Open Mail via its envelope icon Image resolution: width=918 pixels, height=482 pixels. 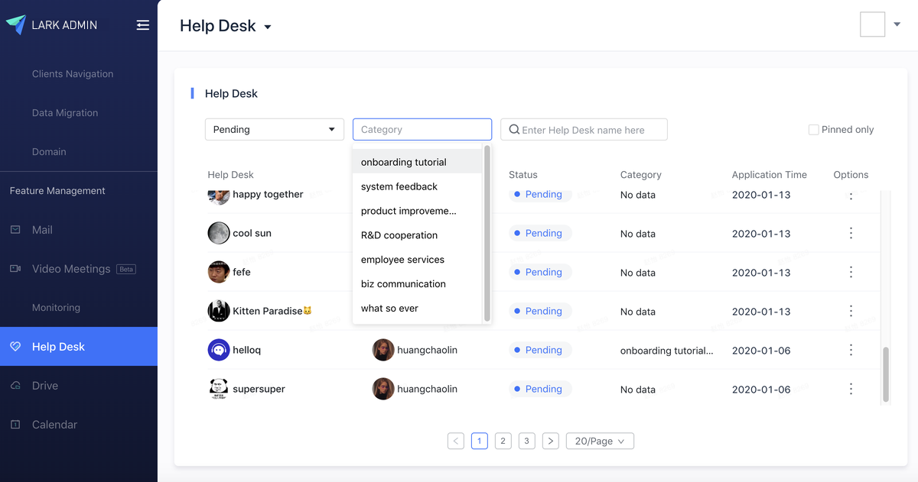point(15,230)
